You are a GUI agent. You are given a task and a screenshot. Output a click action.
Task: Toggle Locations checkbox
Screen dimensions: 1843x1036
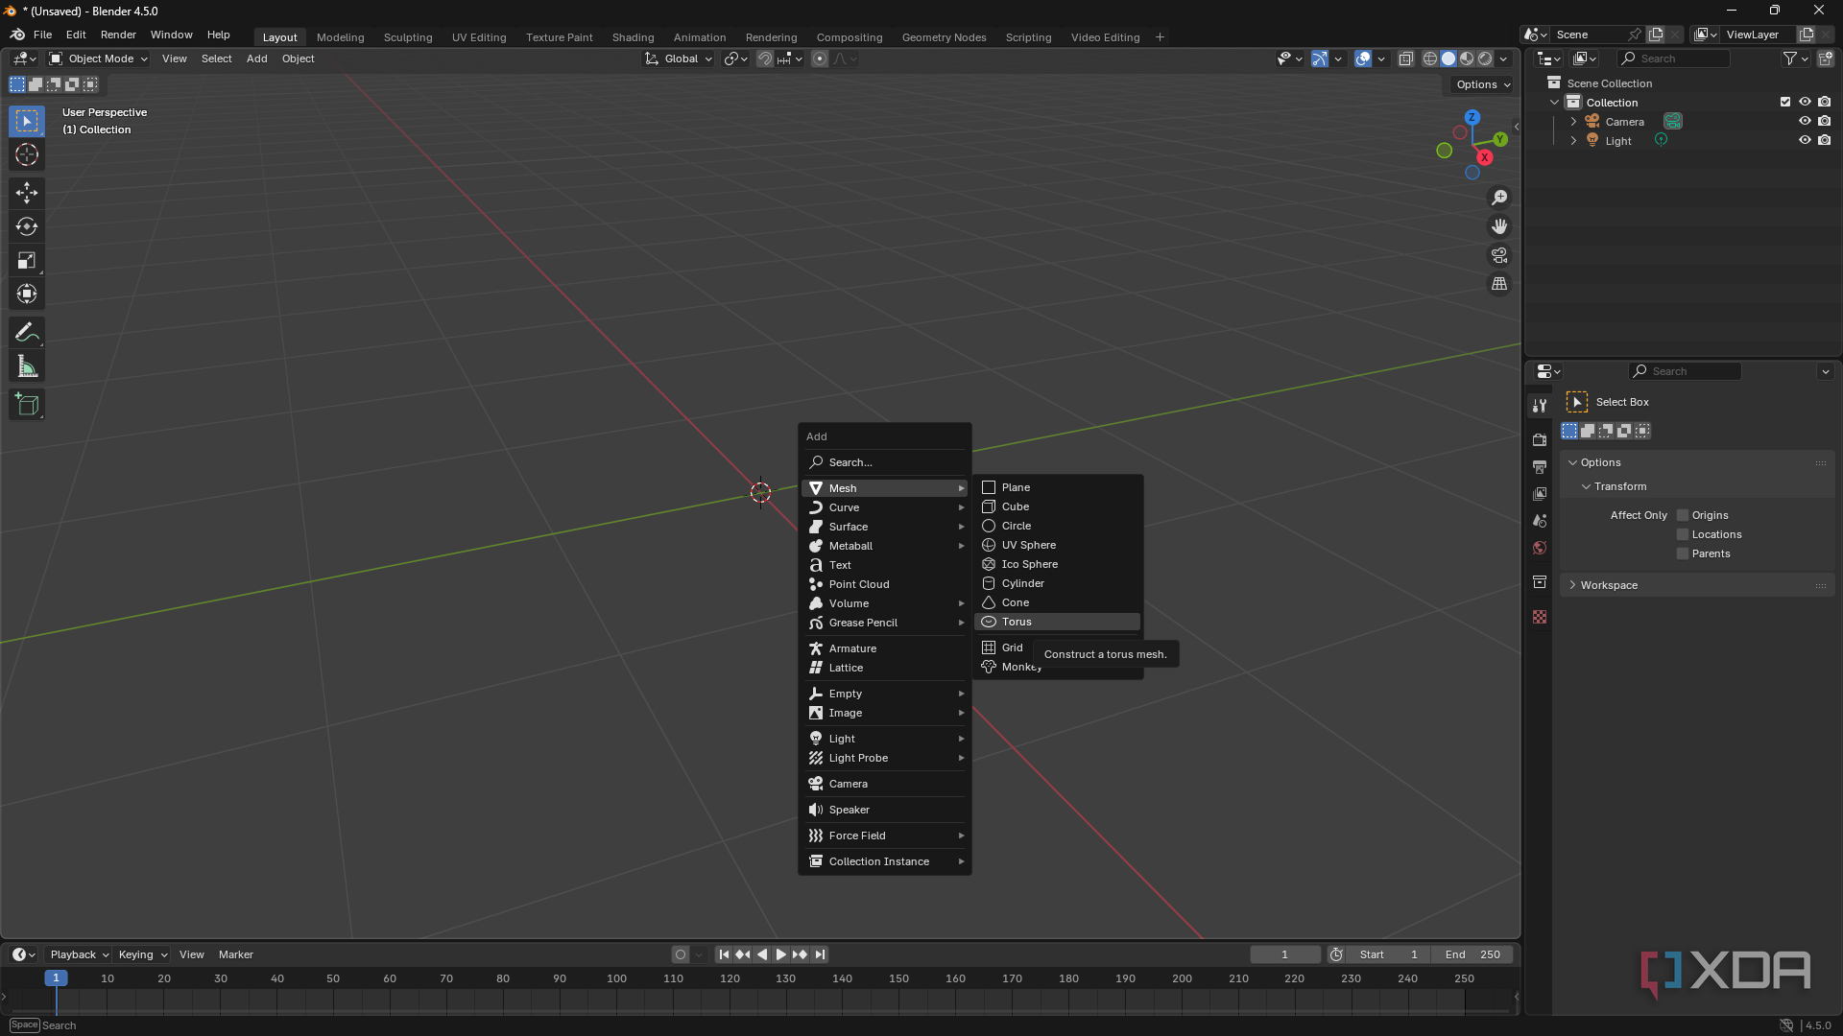point(1683,534)
